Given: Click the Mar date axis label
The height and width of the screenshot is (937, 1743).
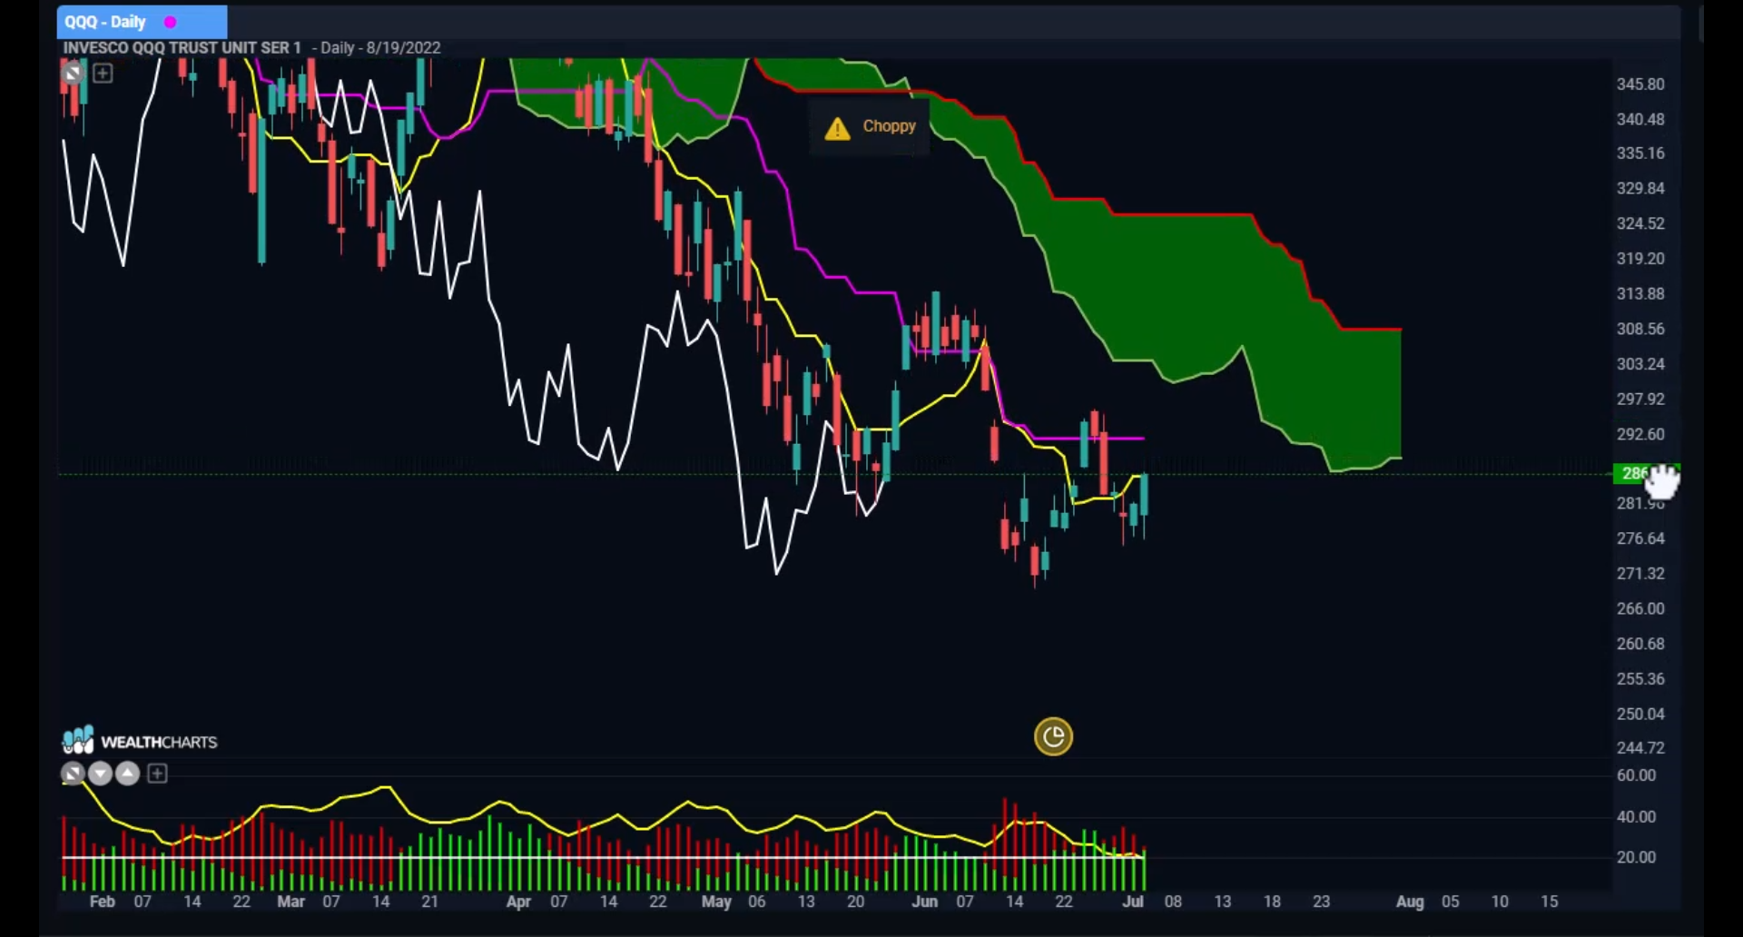Looking at the screenshot, I should [290, 902].
